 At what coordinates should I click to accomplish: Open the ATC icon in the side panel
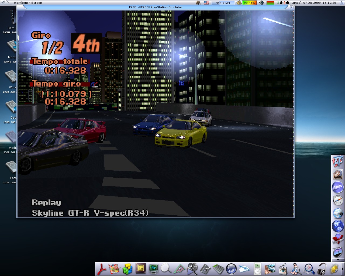[338, 161]
